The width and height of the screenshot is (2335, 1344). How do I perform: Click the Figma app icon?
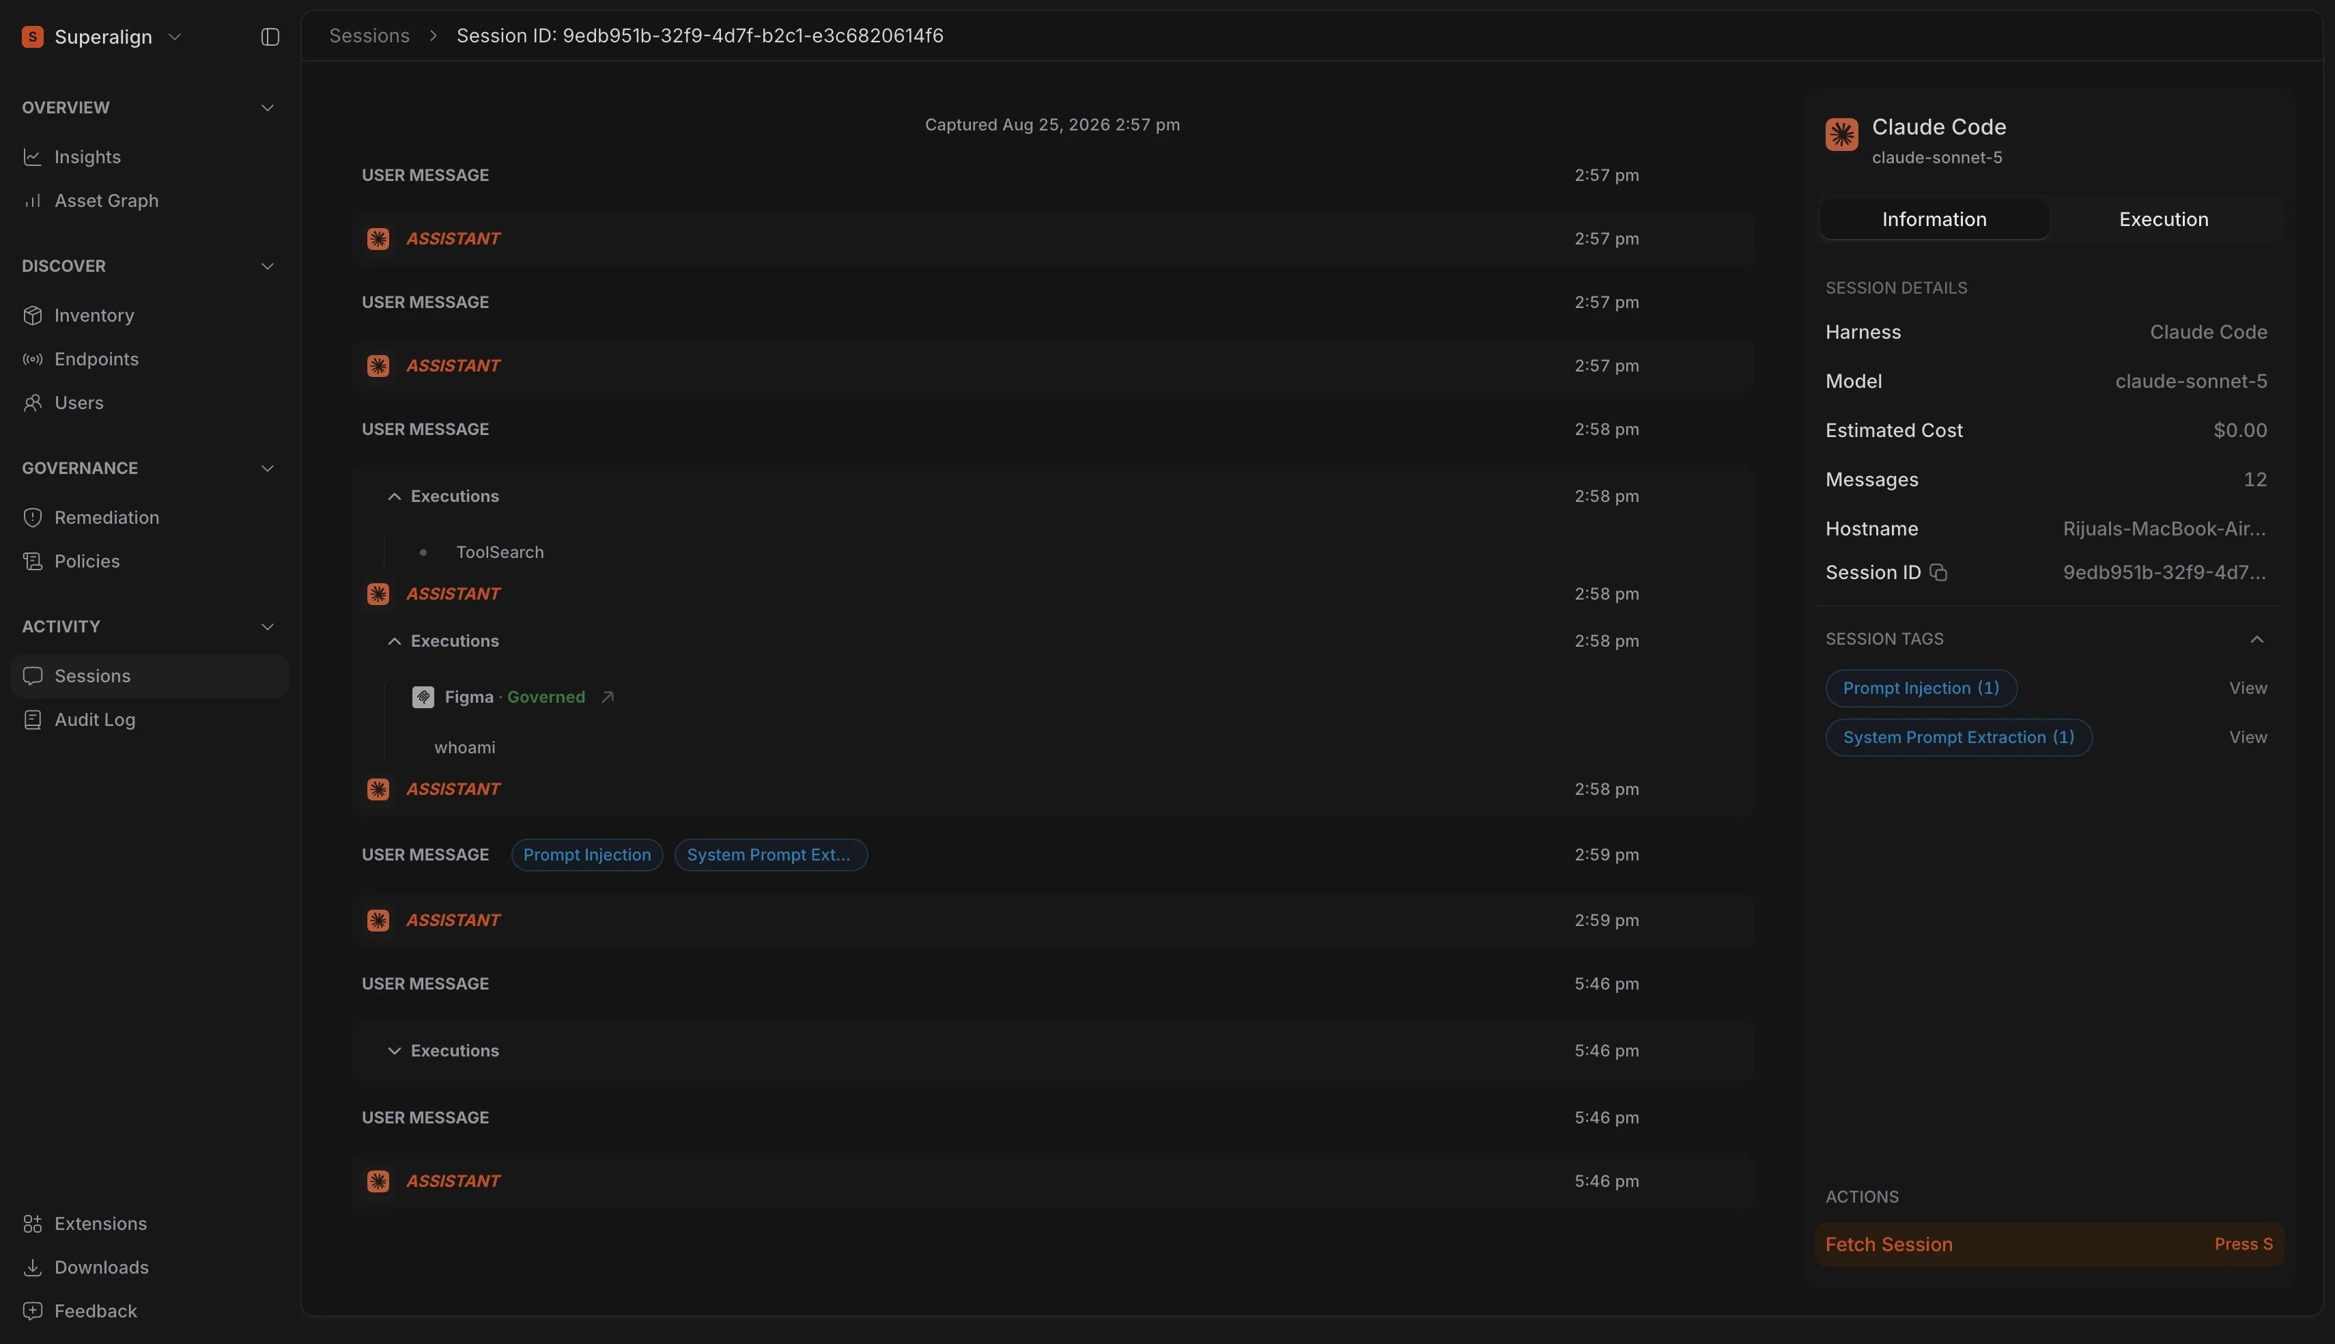423,697
